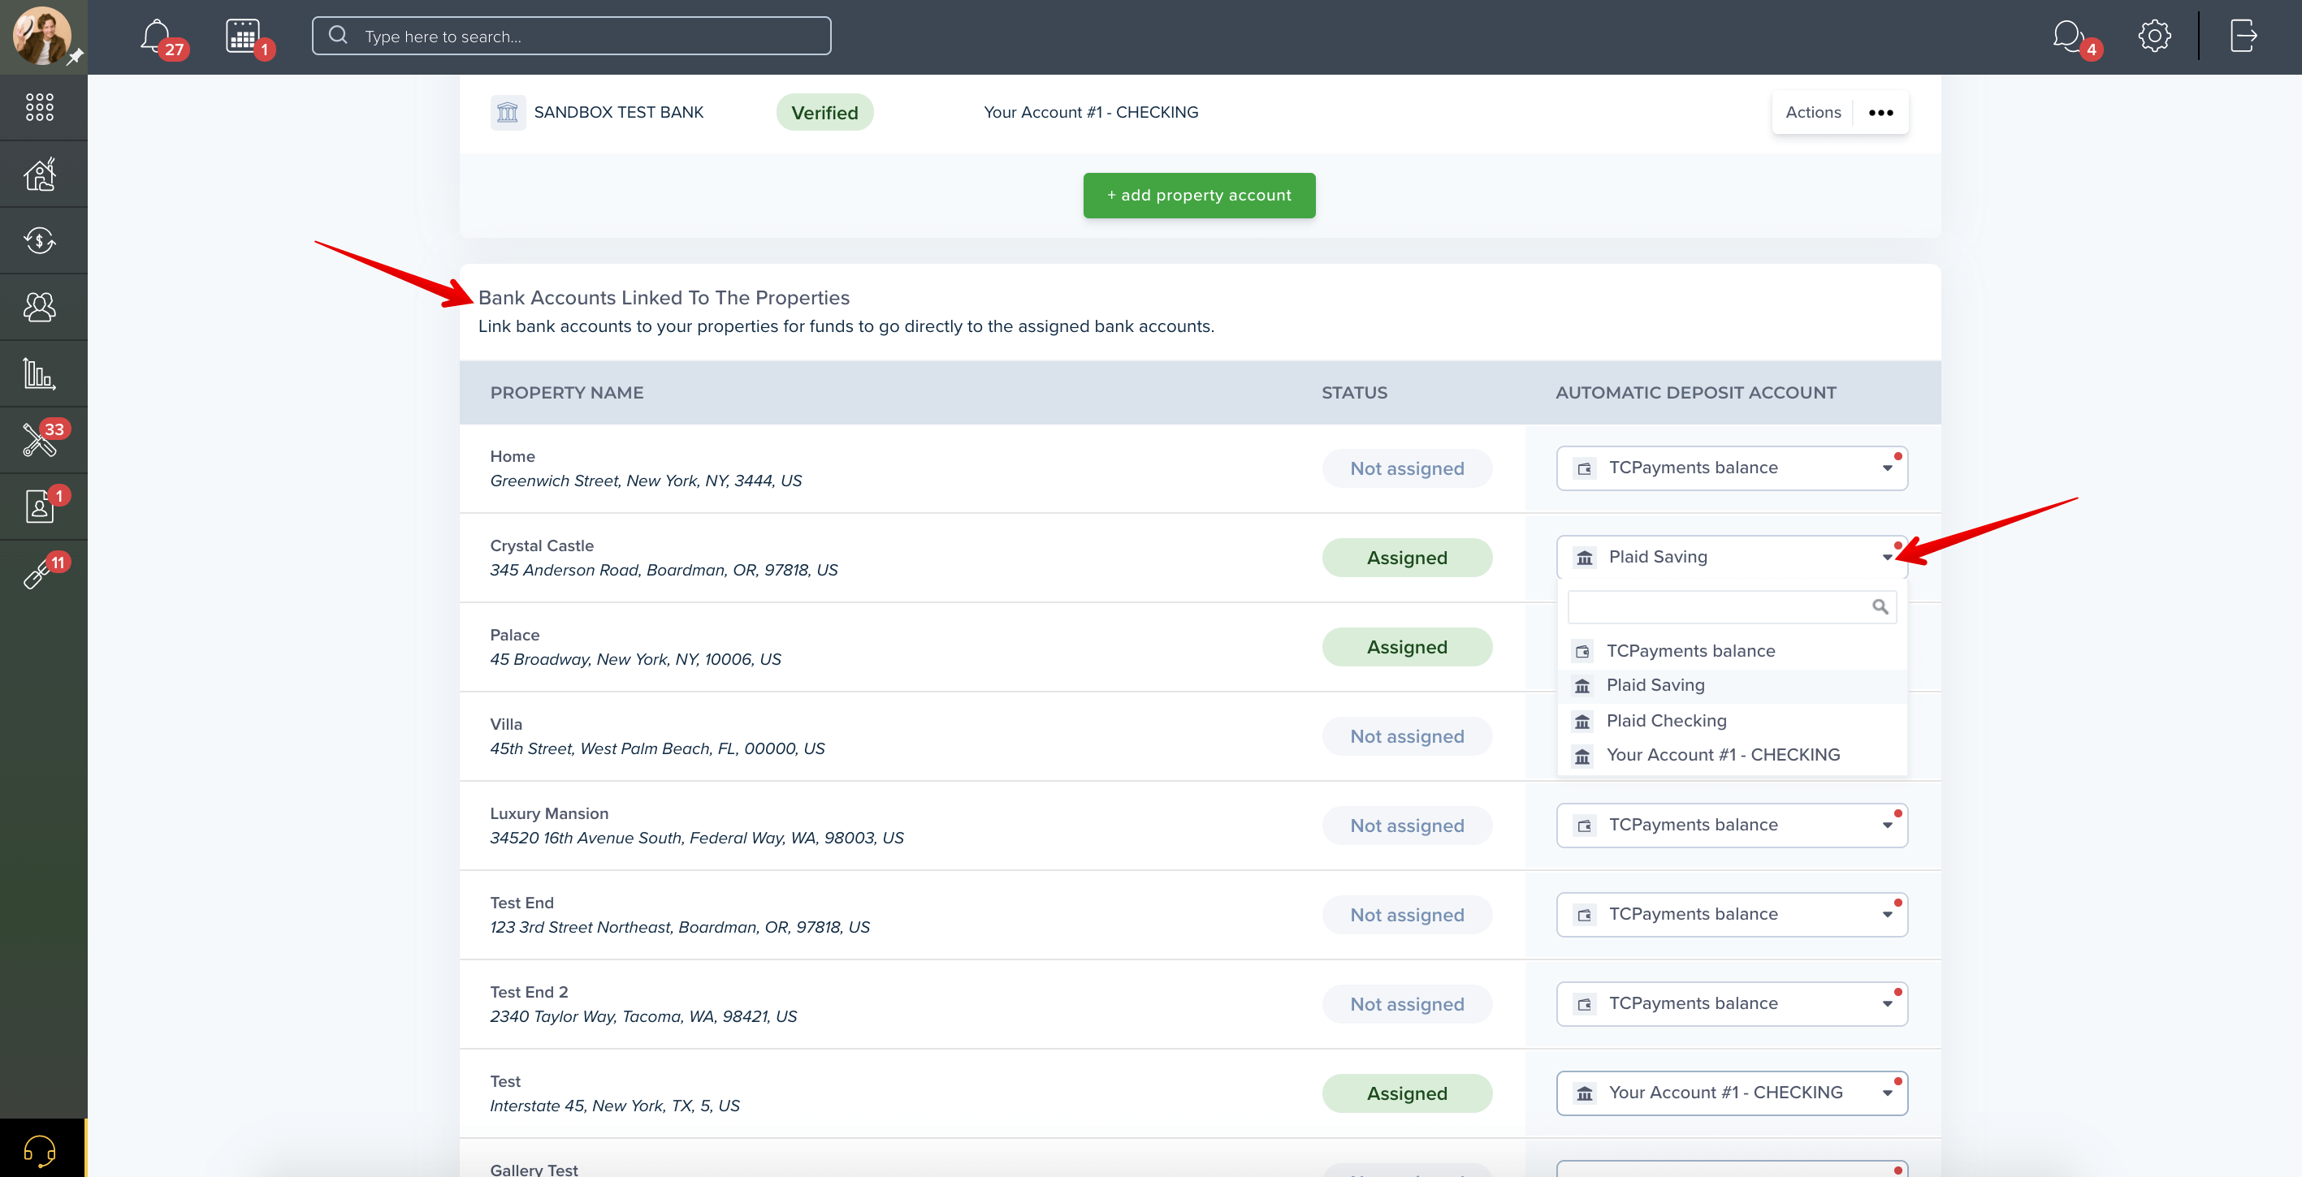2302x1177 pixels.
Task: Click the PROPERTY NAME column header
Action: click(566, 393)
